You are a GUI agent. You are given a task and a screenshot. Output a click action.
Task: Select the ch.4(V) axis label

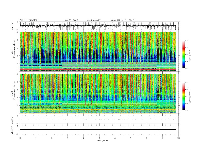[12, 130]
